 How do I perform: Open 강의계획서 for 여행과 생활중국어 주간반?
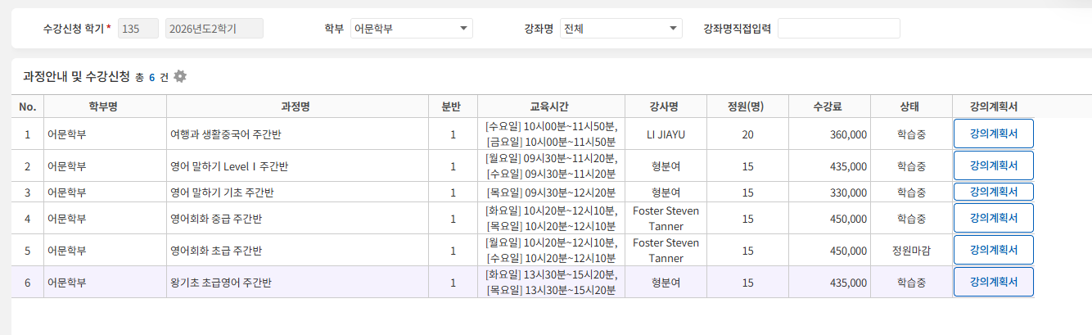coord(993,134)
